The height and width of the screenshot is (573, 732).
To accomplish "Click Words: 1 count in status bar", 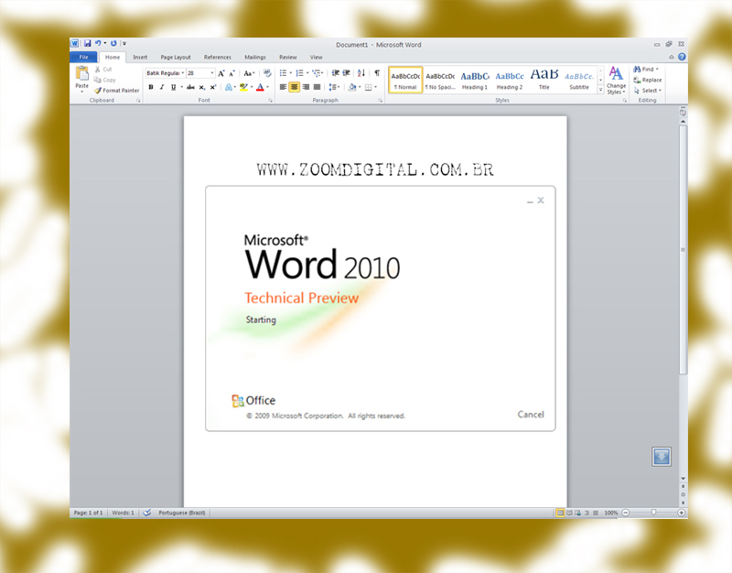I will [x=123, y=513].
